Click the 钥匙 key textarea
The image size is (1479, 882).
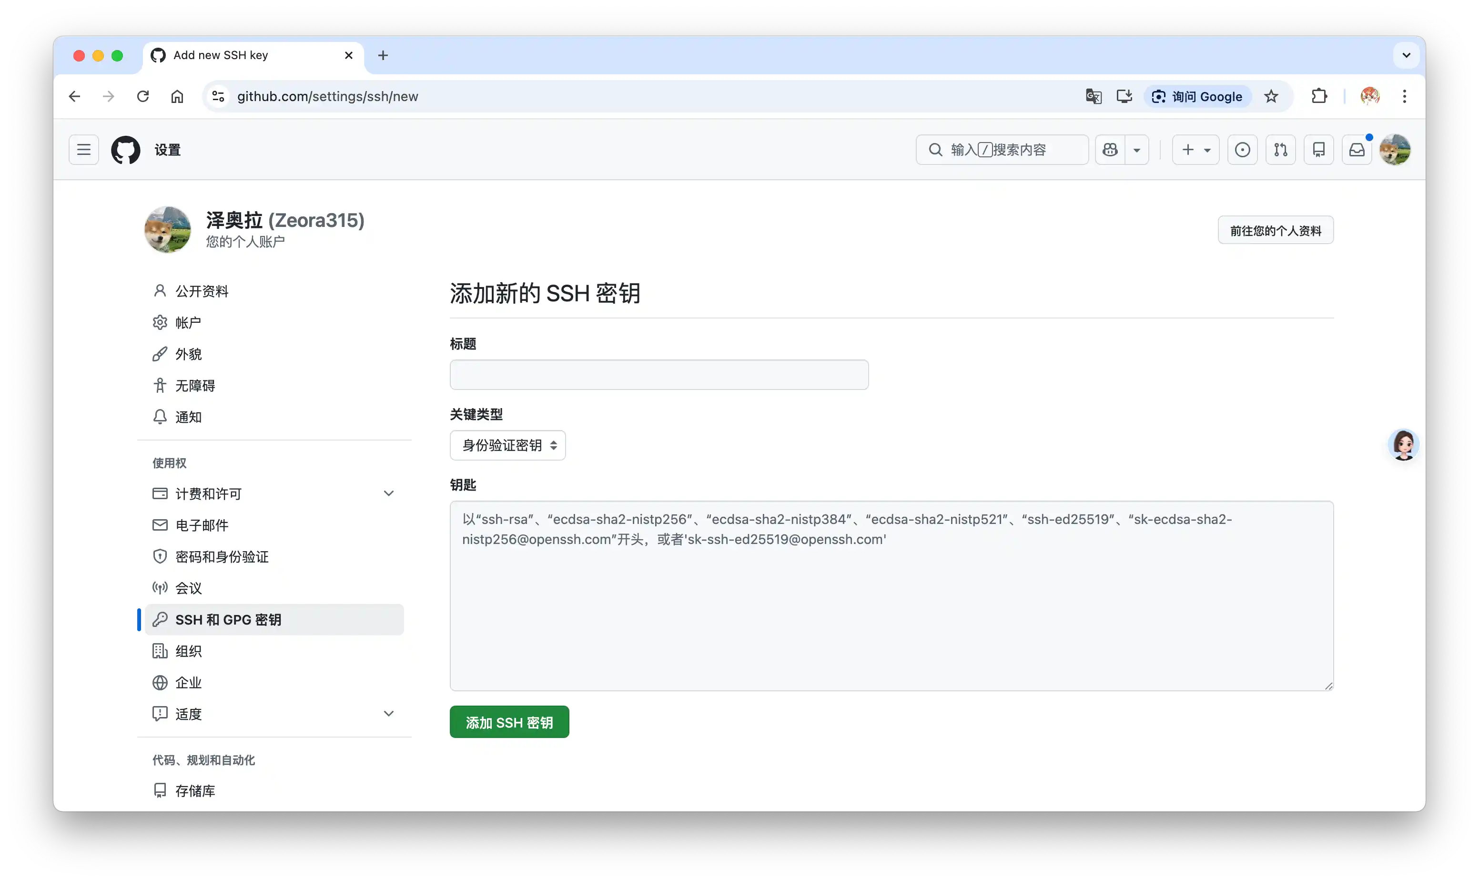click(891, 595)
